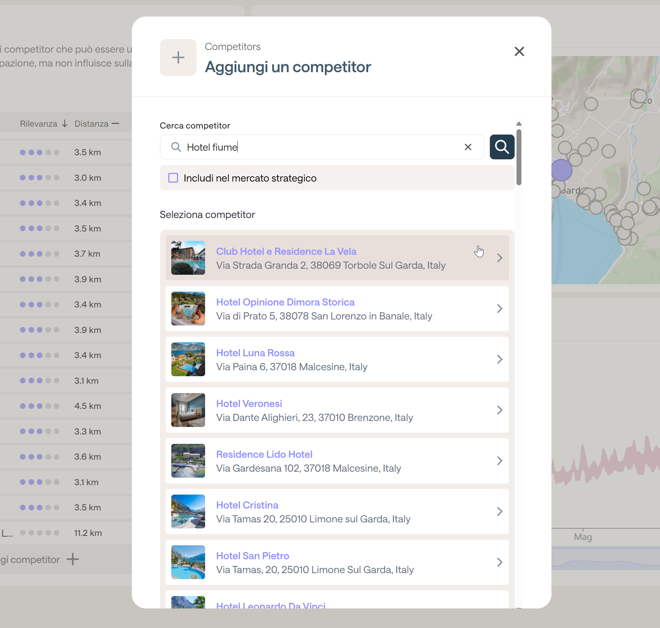
Task: Click the dark search button
Action: (502, 147)
